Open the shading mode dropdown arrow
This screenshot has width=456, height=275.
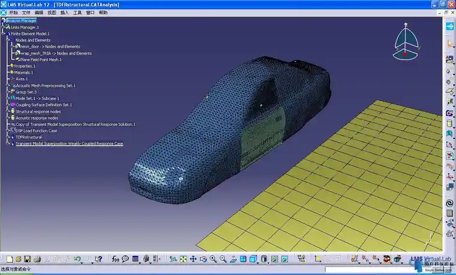click(268, 262)
